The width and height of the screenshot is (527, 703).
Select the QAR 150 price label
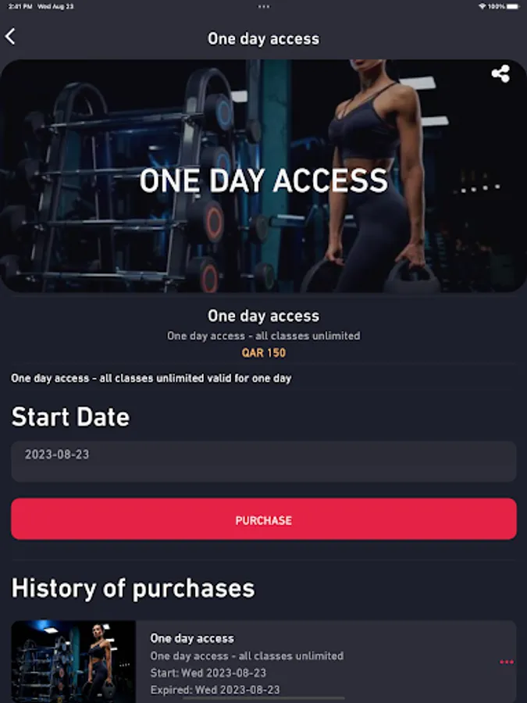coord(264,353)
